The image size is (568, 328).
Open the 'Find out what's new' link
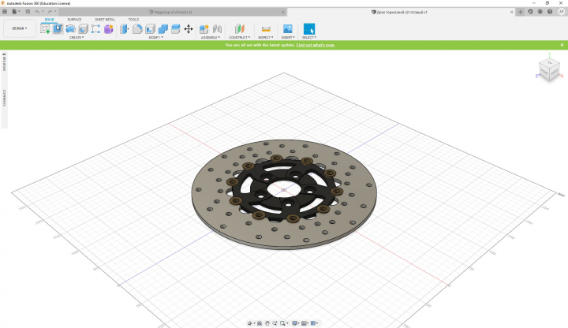click(316, 45)
